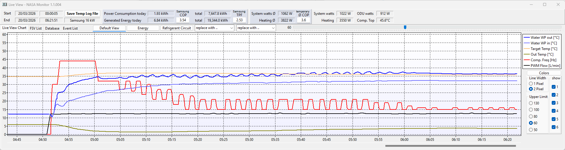Toggle show checkbox for line 3
Image resolution: width=565 pixels, height=150 pixels.
[554, 103]
